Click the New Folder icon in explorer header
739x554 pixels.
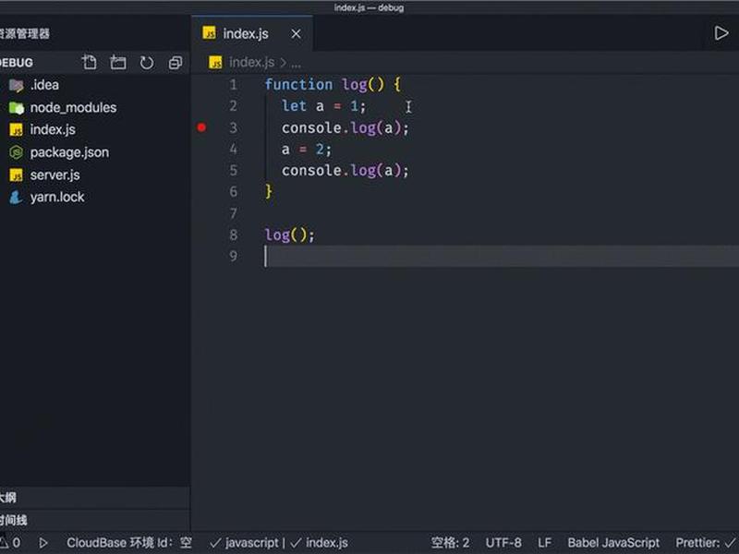pyautogui.click(x=118, y=62)
